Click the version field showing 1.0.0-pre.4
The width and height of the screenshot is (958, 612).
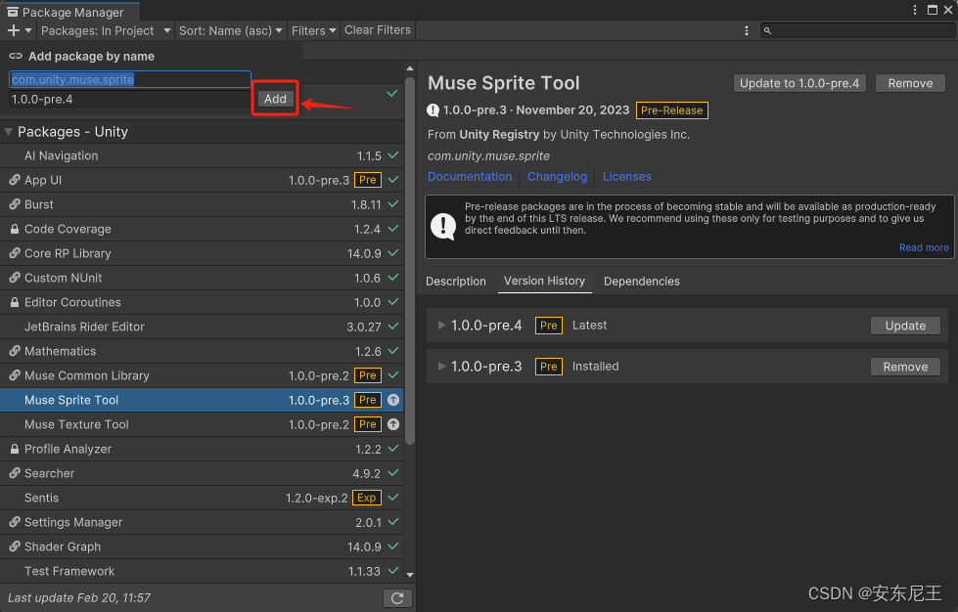click(129, 99)
